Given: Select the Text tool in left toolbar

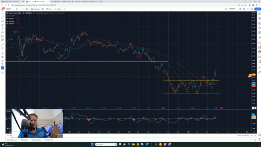Looking at the screenshot, I should click(2, 28).
